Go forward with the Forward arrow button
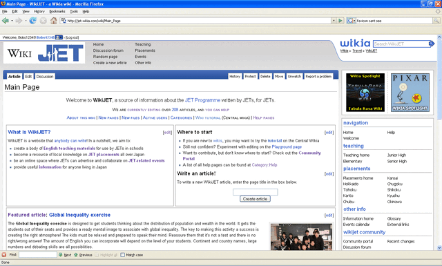The width and height of the screenshot is (442, 266). coord(19,21)
